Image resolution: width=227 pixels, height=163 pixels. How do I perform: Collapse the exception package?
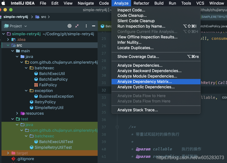click(x=26, y=91)
